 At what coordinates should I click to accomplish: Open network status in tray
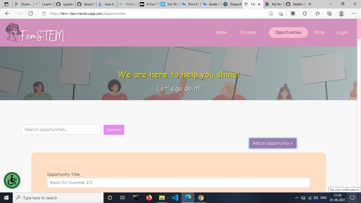coord(309,198)
